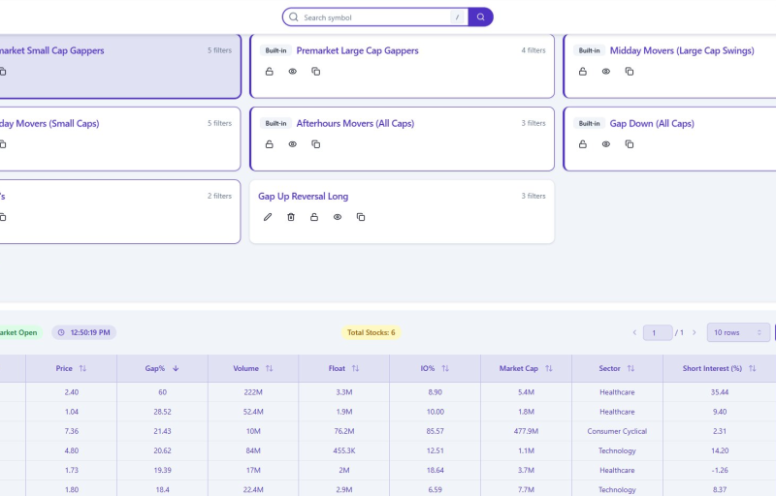Edit the Gap Up Reversal Long scanner
The image size is (776, 496).
tap(269, 217)
